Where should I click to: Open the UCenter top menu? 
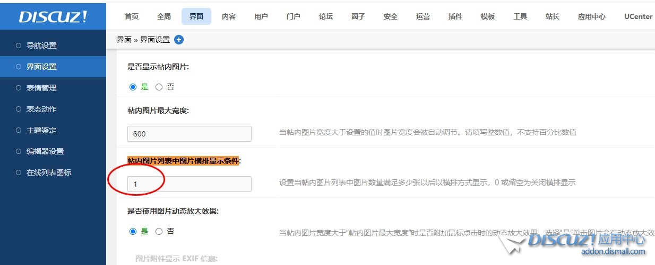639,16
